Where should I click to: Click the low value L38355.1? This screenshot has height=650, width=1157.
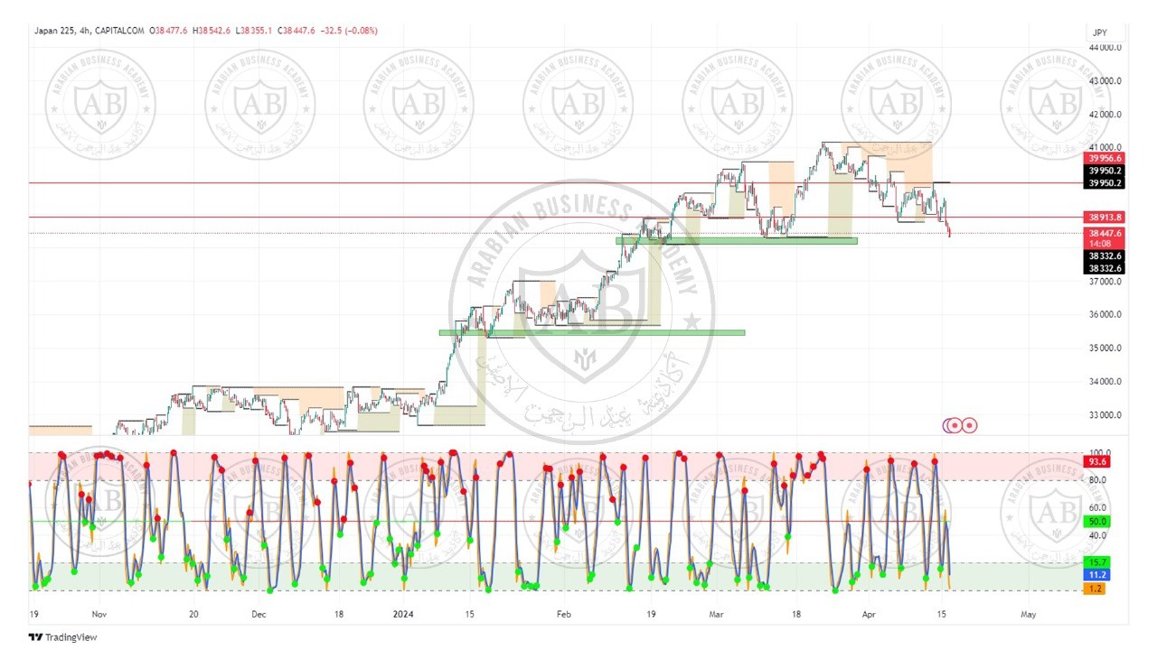point(254,31)
